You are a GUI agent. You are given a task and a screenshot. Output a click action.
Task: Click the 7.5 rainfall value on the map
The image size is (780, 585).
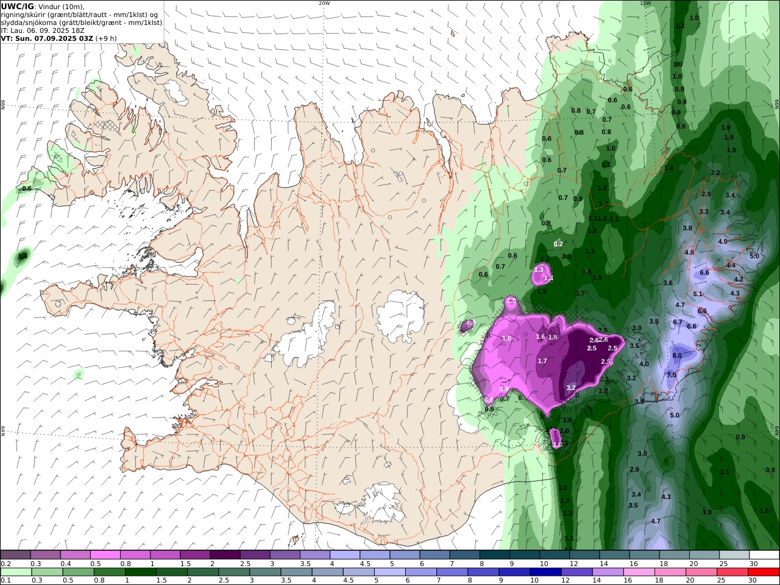click(672, 375)
